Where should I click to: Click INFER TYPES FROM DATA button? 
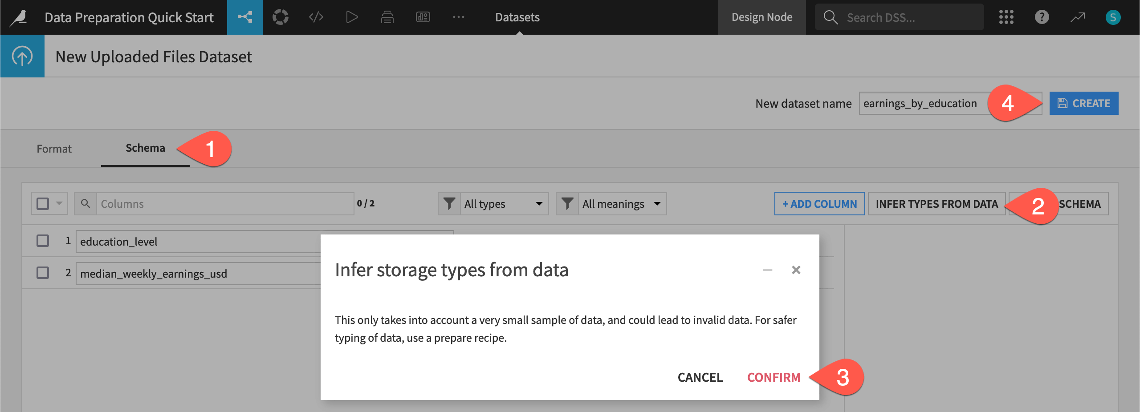(x=936, y=204)
